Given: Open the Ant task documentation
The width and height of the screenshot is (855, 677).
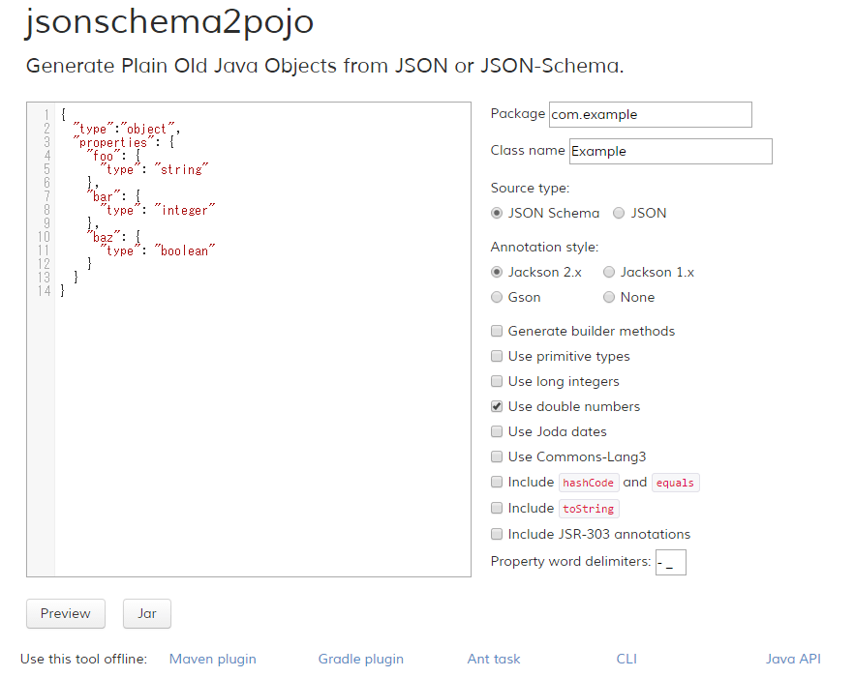Looking at the screenshot, I should pyautogui.click(x=493, y=658).
